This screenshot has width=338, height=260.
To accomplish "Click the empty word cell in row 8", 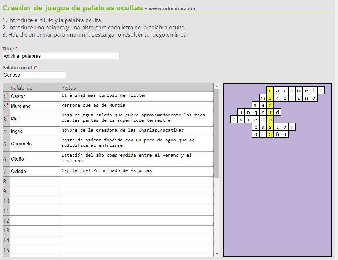I will 35,182.
